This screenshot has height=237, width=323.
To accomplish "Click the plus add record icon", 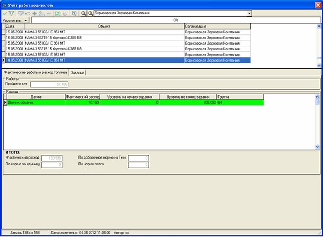I will click(34, 13).
